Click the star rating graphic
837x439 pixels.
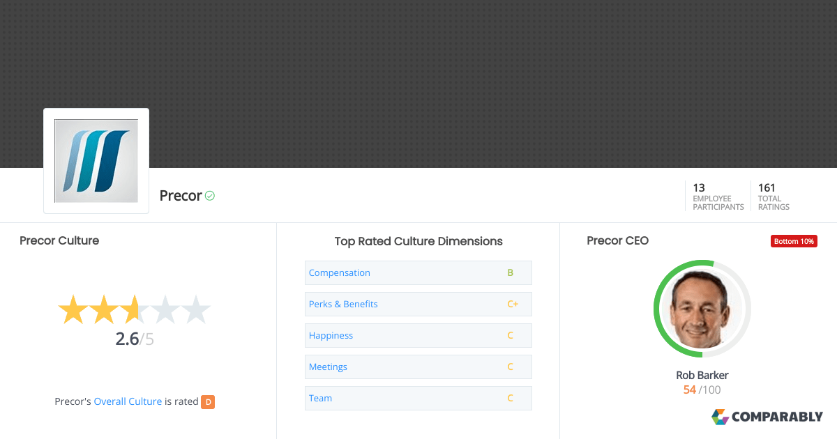tap(134, 309)
